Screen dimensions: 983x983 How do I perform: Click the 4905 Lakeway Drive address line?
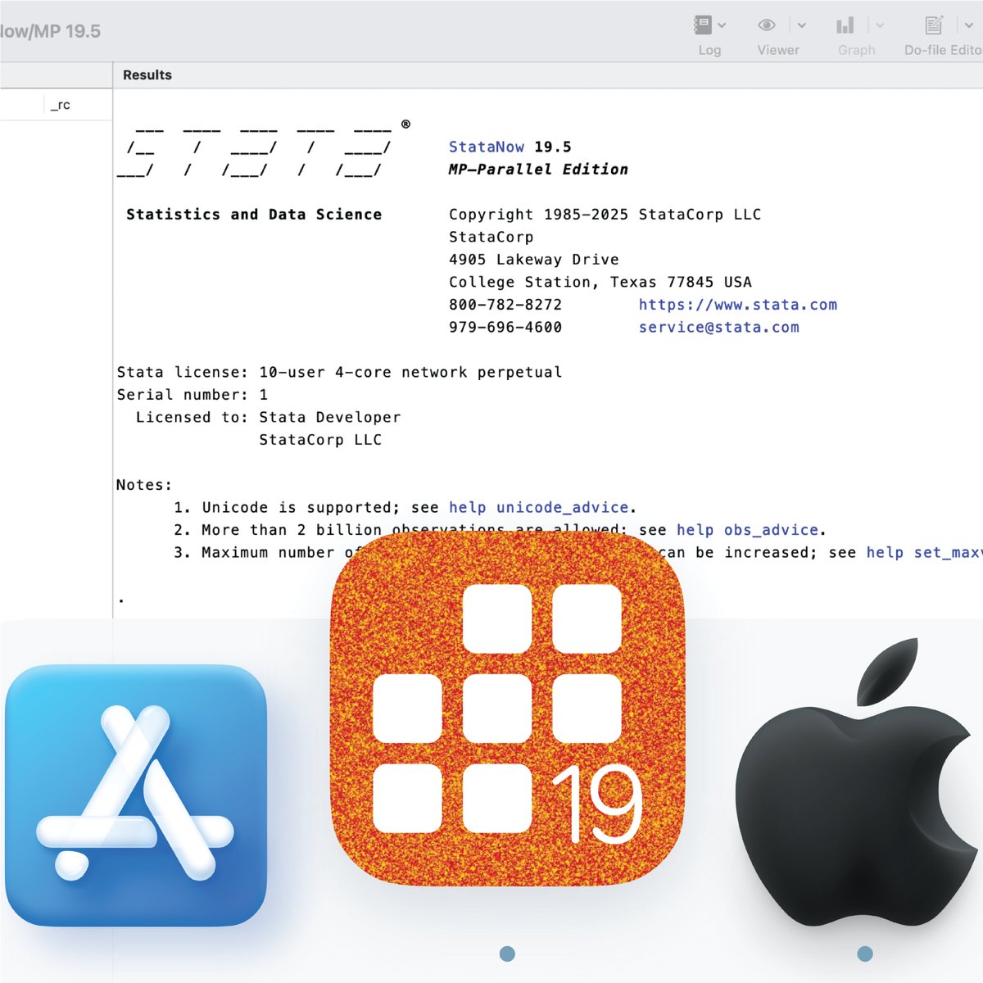coord(534,260)
